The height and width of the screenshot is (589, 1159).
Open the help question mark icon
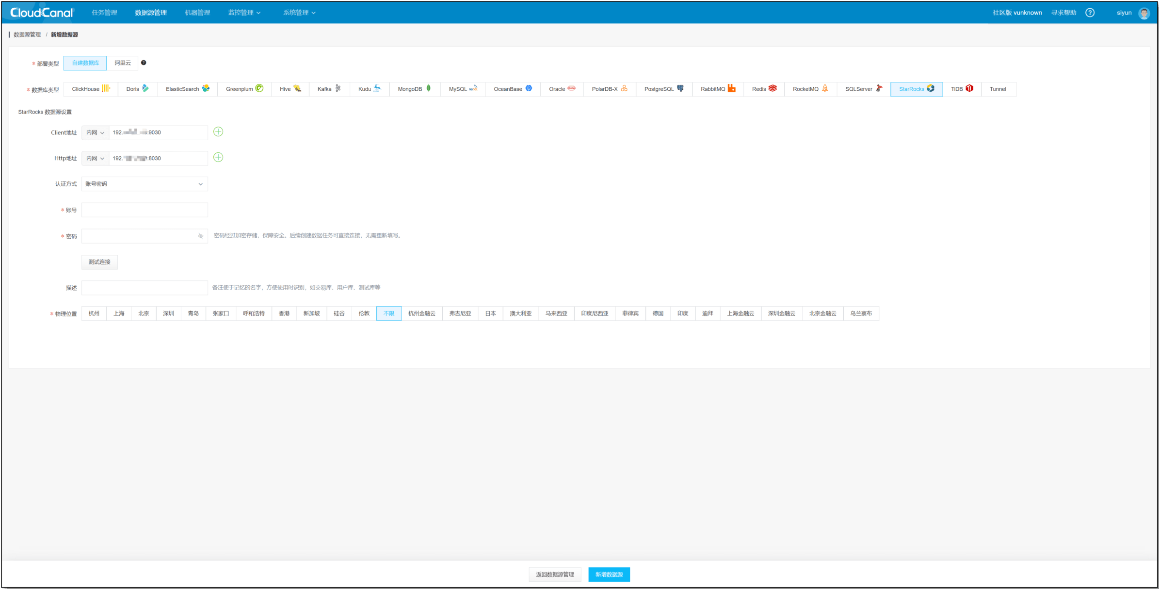pos(1090,13)
